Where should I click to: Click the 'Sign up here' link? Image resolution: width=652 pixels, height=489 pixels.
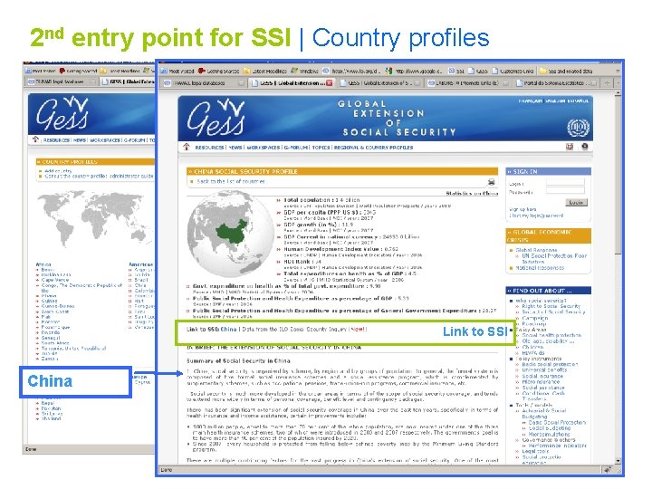[523, 209]
